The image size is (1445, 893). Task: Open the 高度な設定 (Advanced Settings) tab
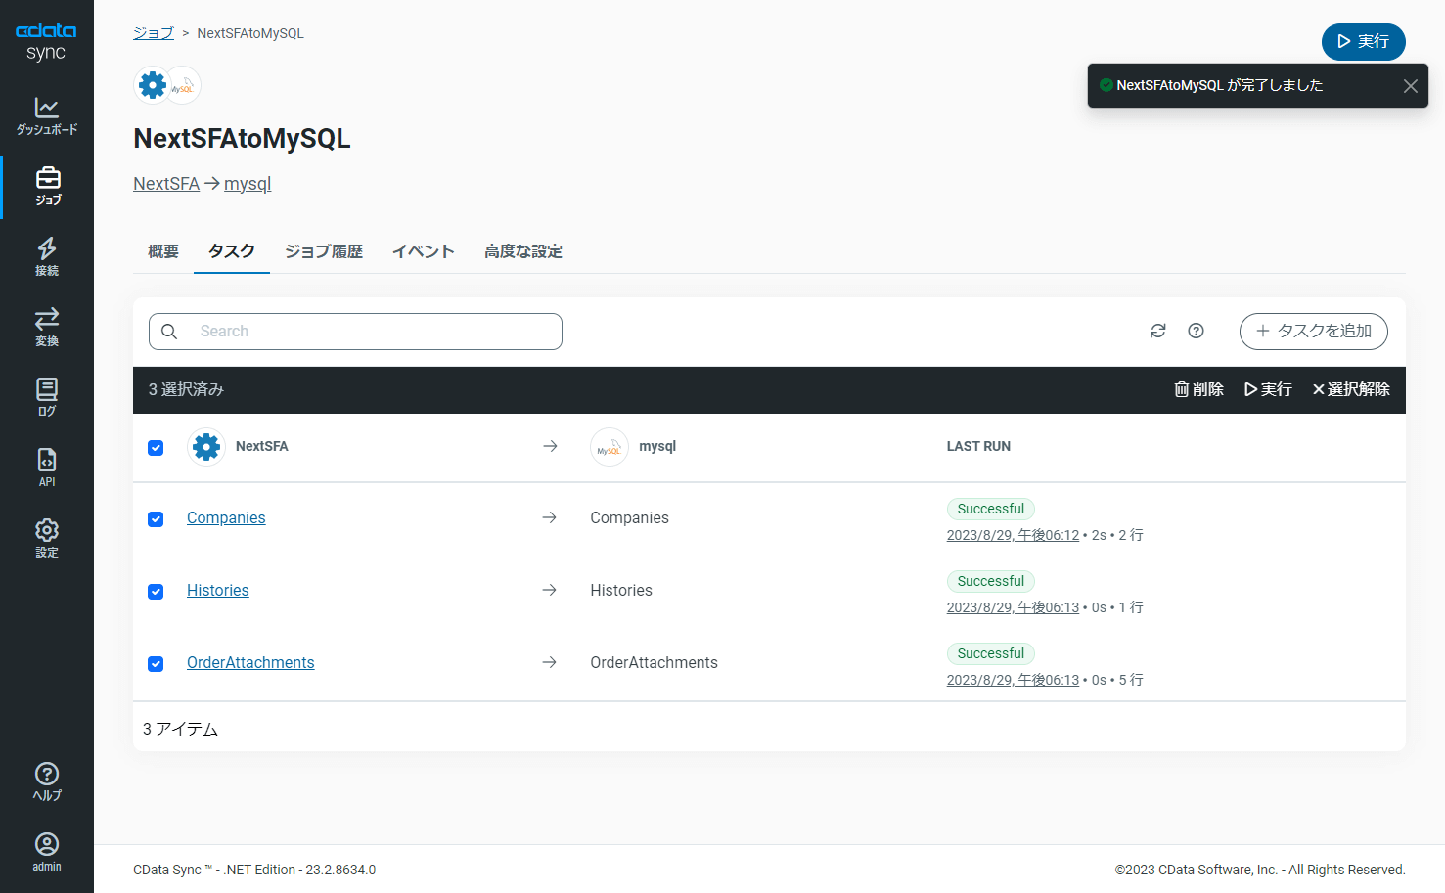523,251
